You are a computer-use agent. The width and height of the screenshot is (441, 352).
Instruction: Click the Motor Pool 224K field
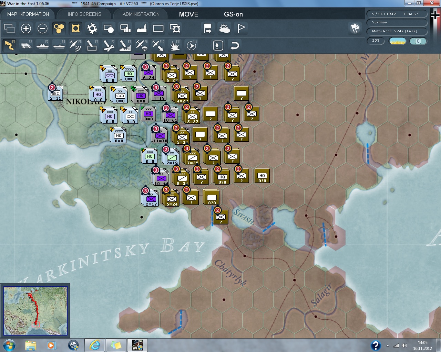pos(397,31)
